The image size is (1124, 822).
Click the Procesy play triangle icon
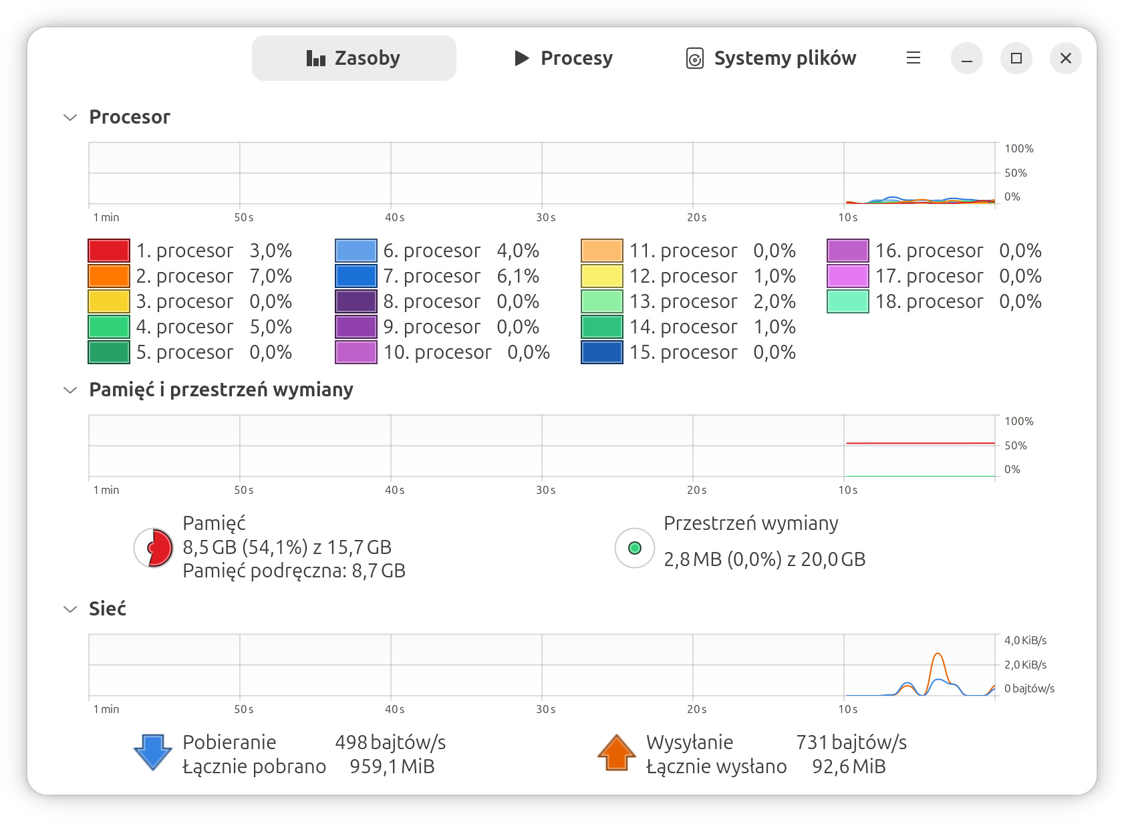point(521,58)
